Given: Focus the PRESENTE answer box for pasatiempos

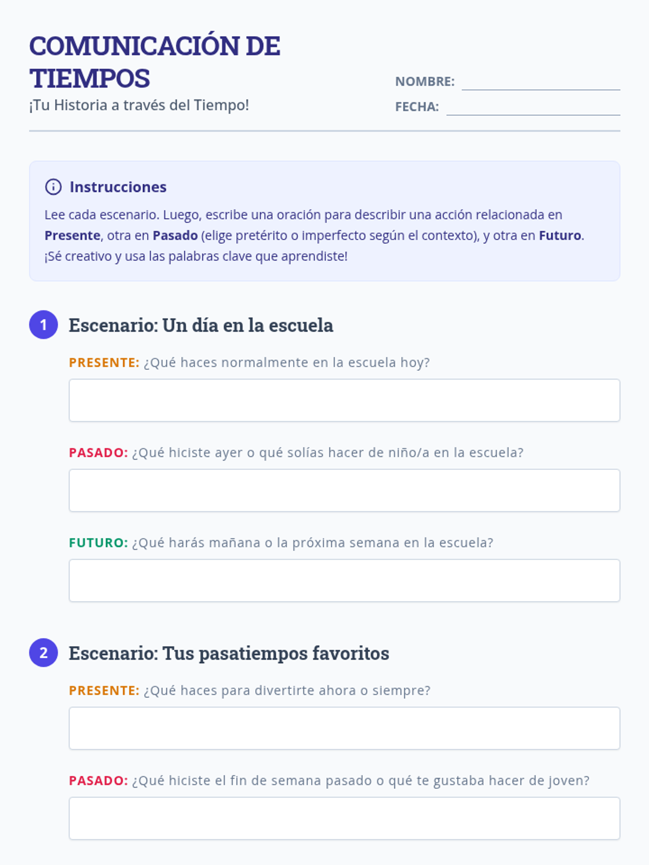Looking at the screenshot, I should coord(344,728).
